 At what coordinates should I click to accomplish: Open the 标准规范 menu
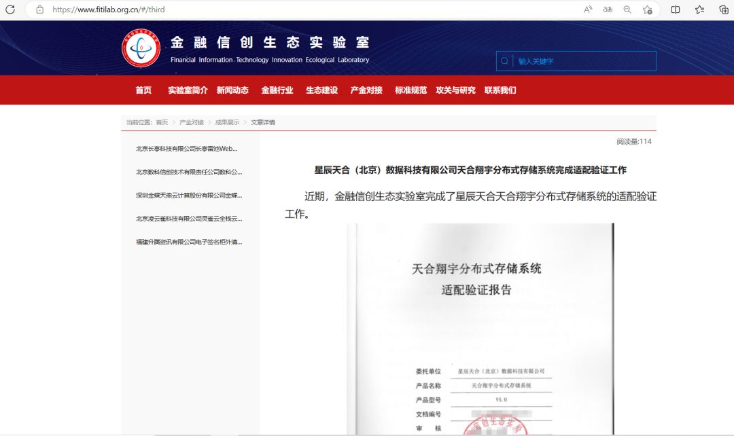pos(411,90)
